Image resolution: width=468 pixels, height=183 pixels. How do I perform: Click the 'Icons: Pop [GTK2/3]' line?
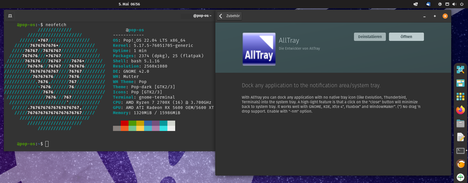(138, 92)
